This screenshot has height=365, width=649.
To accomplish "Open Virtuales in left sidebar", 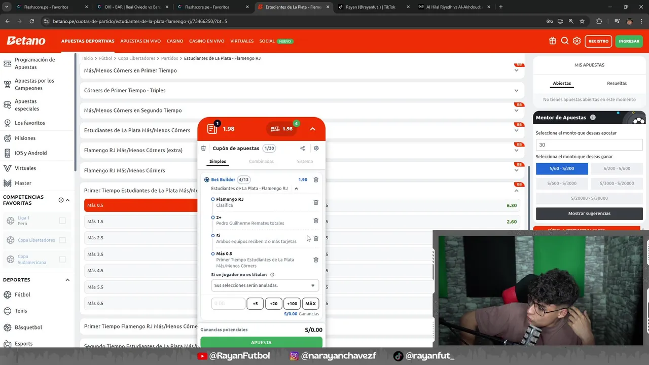I will click(25, 168).
